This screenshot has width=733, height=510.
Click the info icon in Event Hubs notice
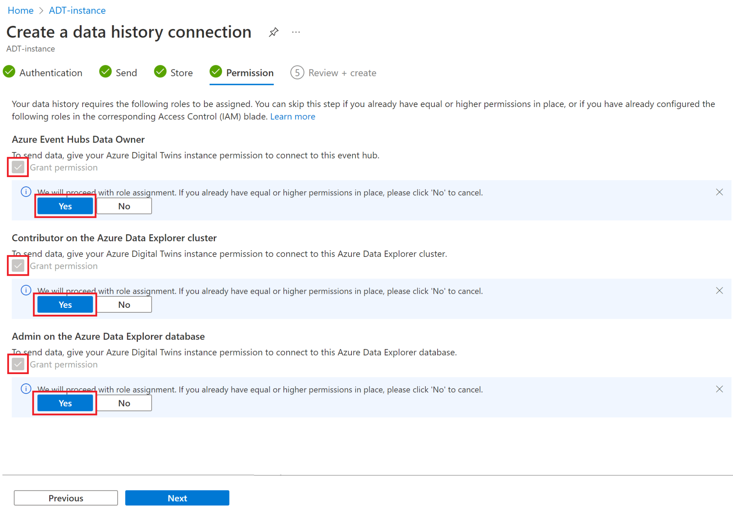26,192
